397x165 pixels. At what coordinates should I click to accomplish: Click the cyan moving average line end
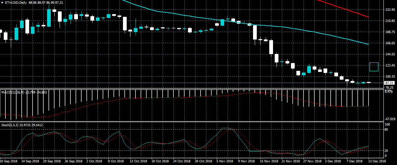pos(368,44)
